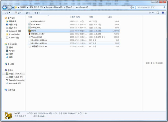The height and width of the screenshot is (122, 168).
Task: Click 새 폴더 to create folder
Action: tap(37, 13)
